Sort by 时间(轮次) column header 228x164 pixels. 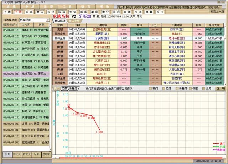pos(10,25)
